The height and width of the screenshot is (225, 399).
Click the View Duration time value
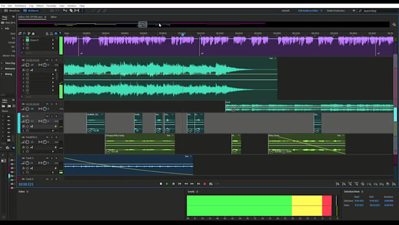[388, 205]
